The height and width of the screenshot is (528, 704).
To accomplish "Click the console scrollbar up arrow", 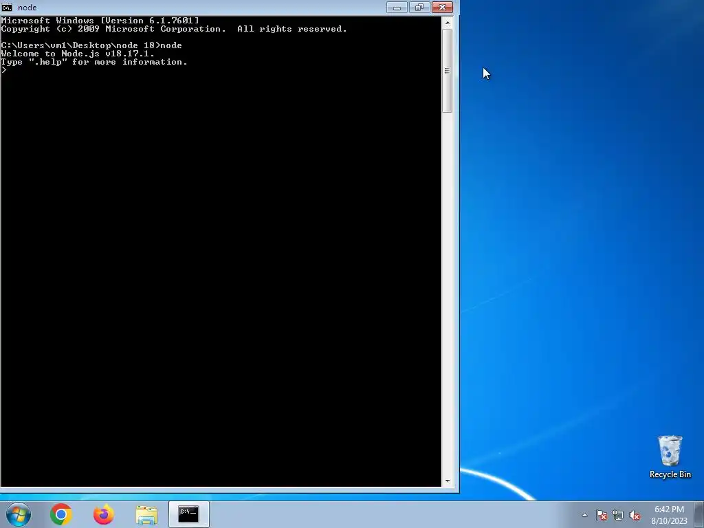I will tap(447, 23).
